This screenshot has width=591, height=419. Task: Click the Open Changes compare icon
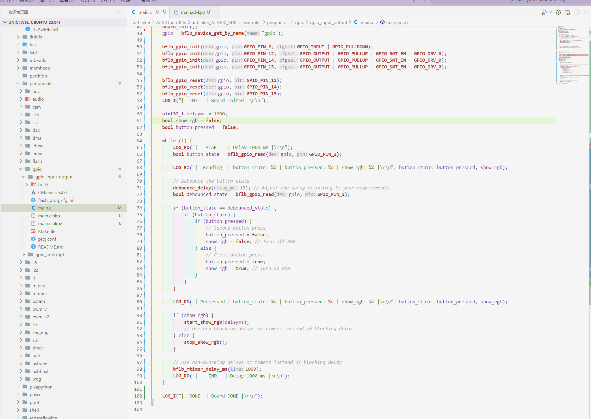[568, 12]
